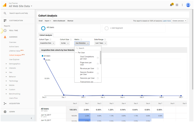Switch to the Cohort Analysis tab
This screenshot has height=122, width=194.
click(x=46, y=35)
